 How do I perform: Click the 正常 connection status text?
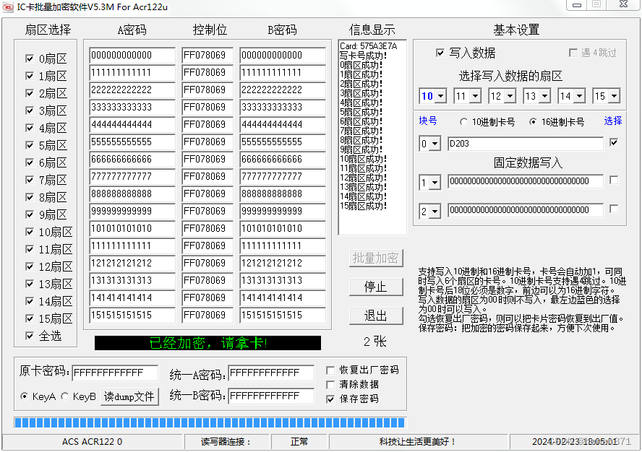(299, 442)
